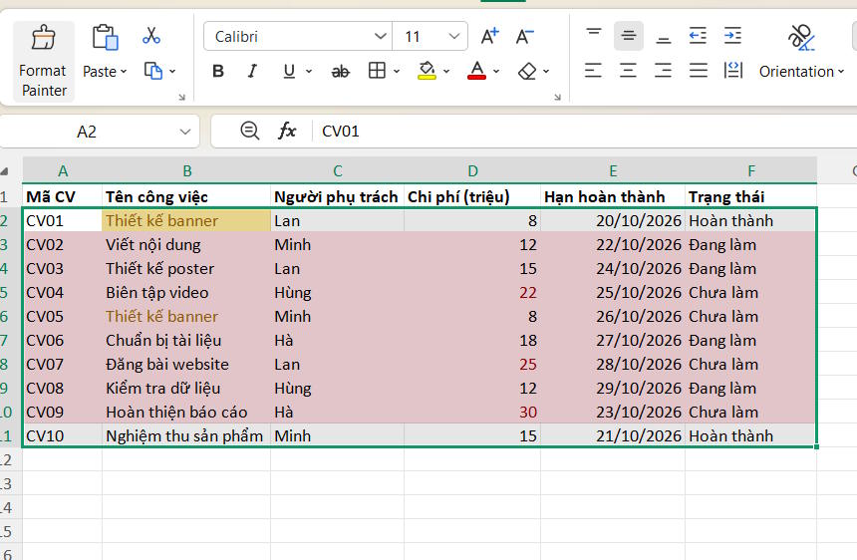Justify text alignment
857x560 pixels.
coord(699,71)
